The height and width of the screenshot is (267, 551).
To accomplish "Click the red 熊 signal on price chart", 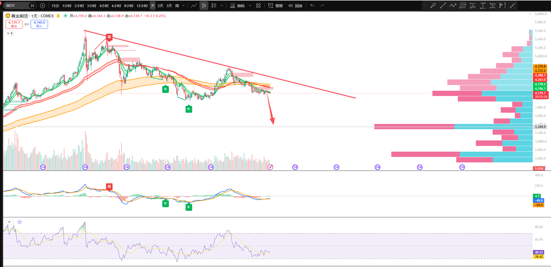I will click(x=109, y=37).
